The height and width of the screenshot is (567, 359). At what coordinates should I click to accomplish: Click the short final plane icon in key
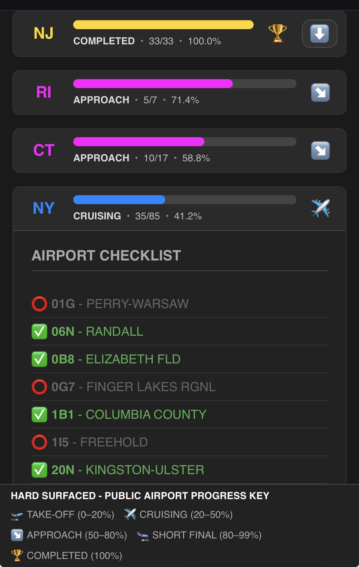pyautogui.click(x=143, y=535)
